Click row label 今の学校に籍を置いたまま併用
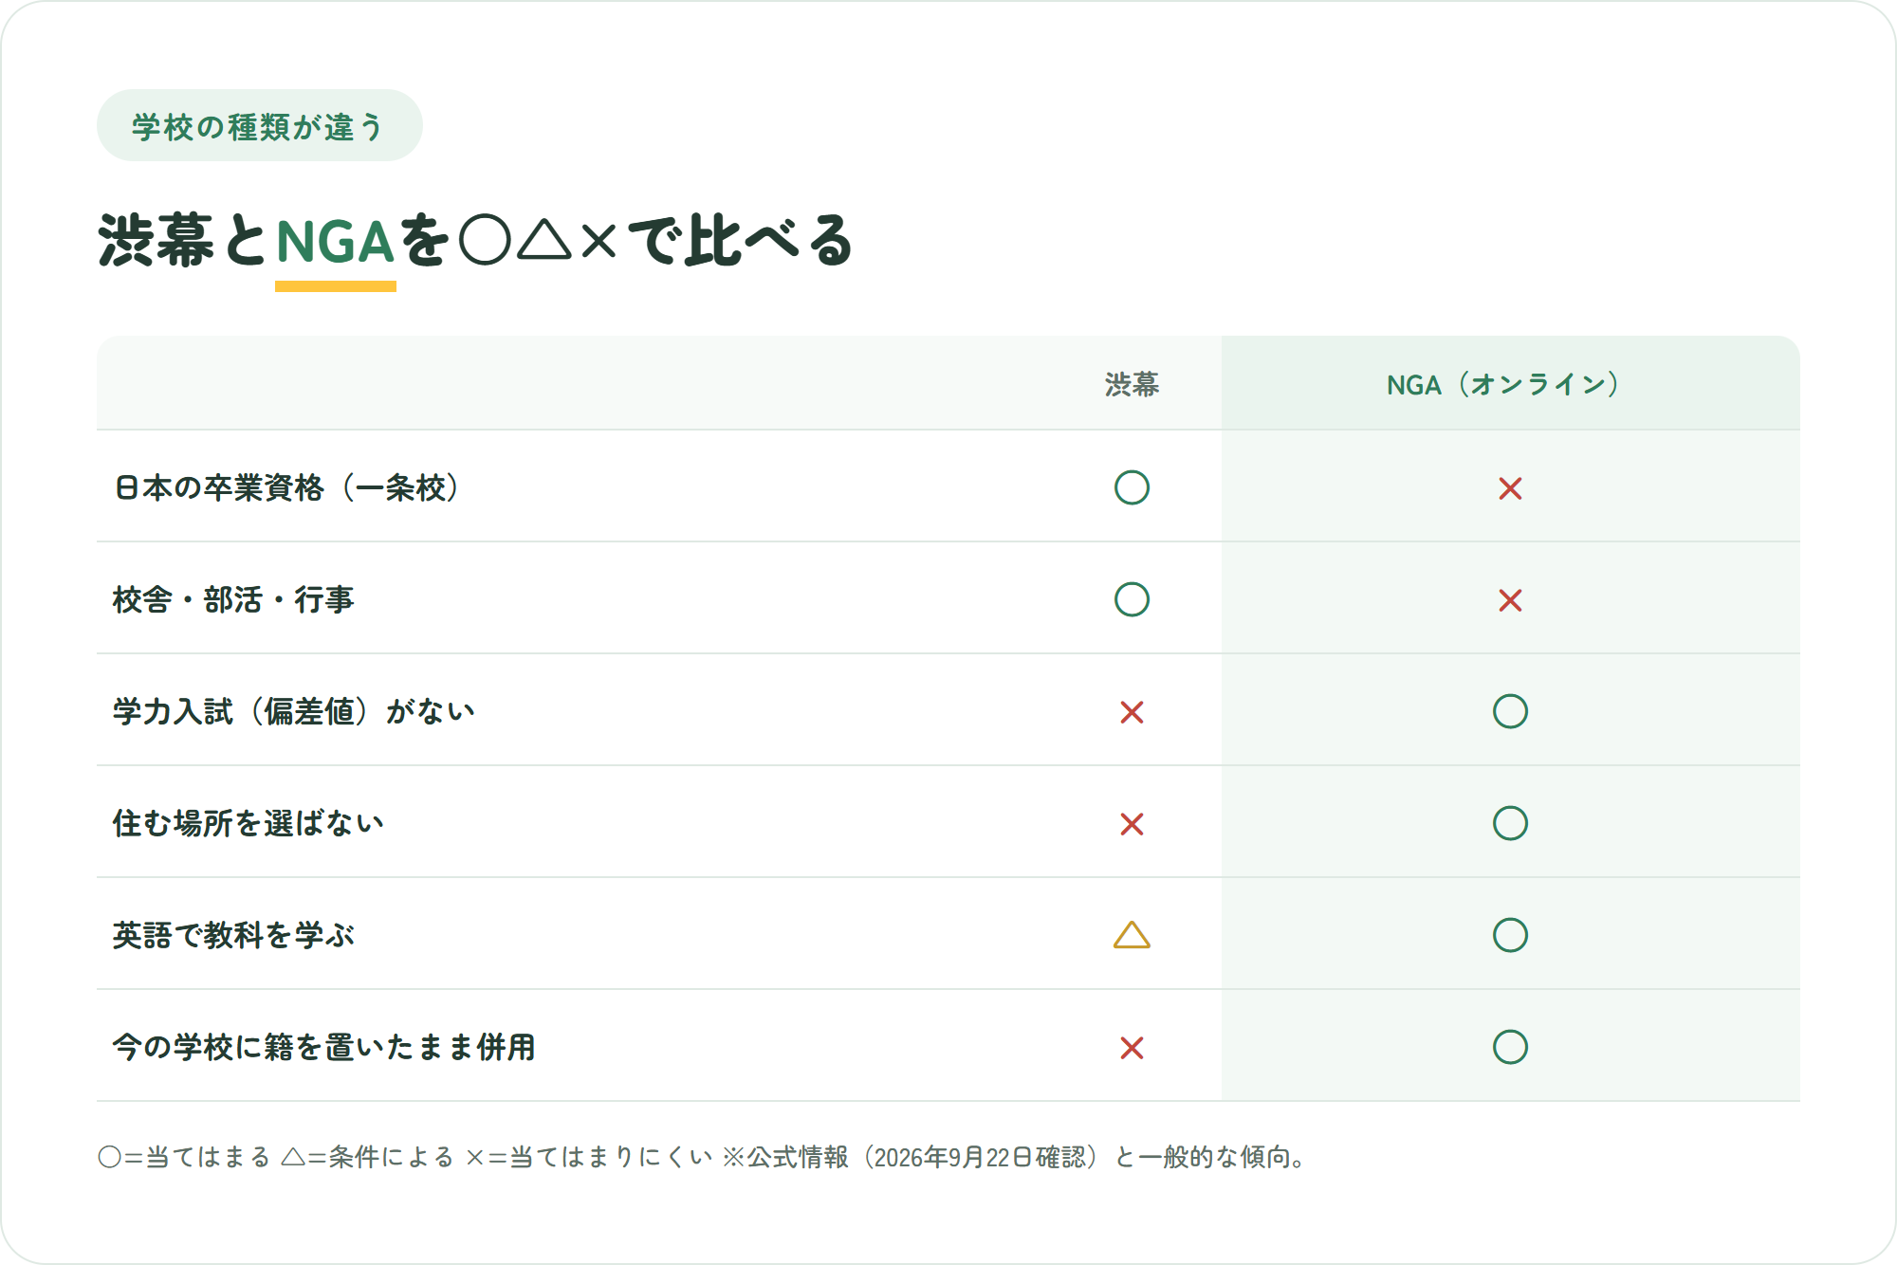The height and width of the screenshot is (1265, 1897). click(324, 1047)
